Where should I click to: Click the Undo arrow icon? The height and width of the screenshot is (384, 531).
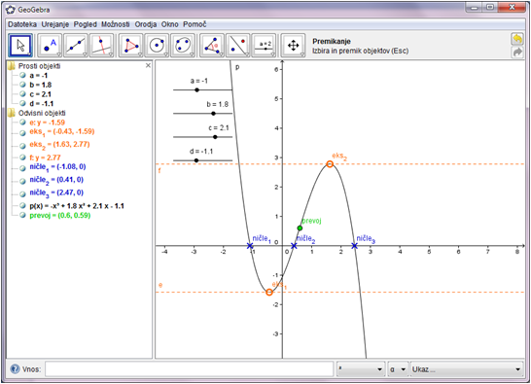pos(517,39)
